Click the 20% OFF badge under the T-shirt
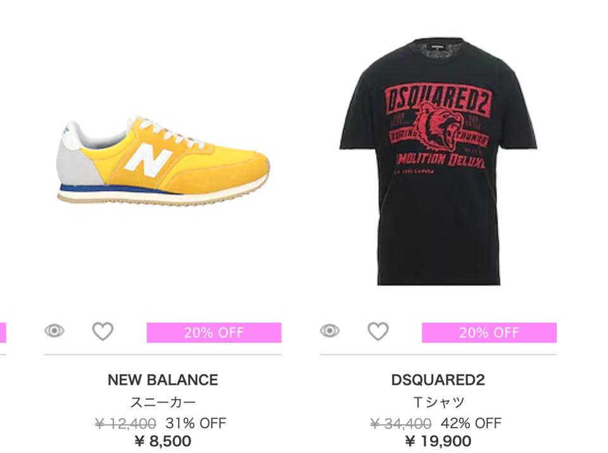608x453 pixels. pos(490,333)
